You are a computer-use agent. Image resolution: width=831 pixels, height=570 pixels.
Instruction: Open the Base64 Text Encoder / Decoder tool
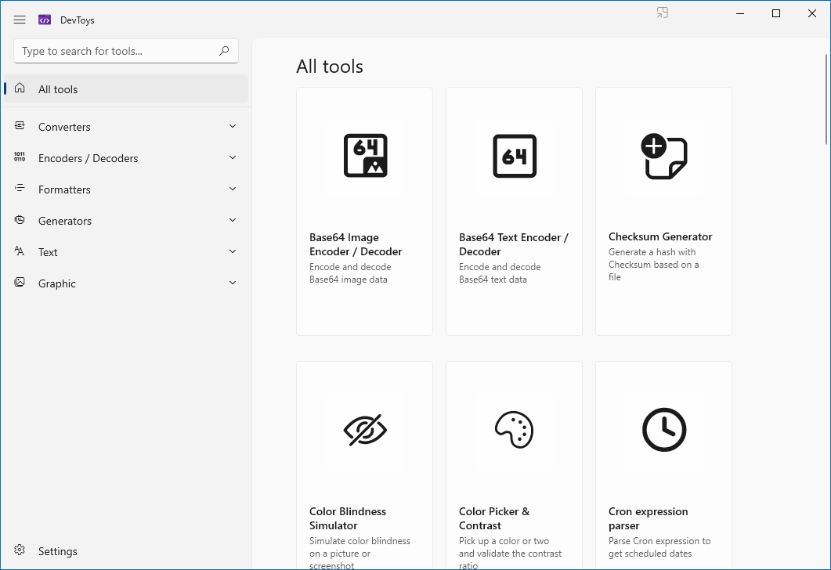514,211
